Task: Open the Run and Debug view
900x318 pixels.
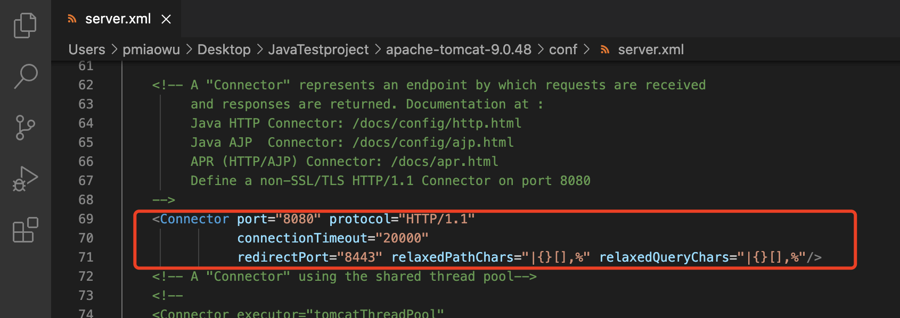Action: (25, 179)
